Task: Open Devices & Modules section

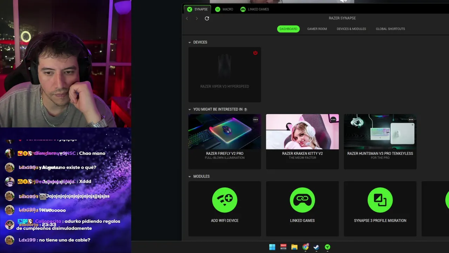Action: pos(351,29)
